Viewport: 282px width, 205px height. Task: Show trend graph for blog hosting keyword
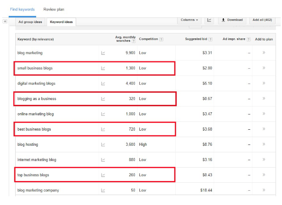[103, 145]
